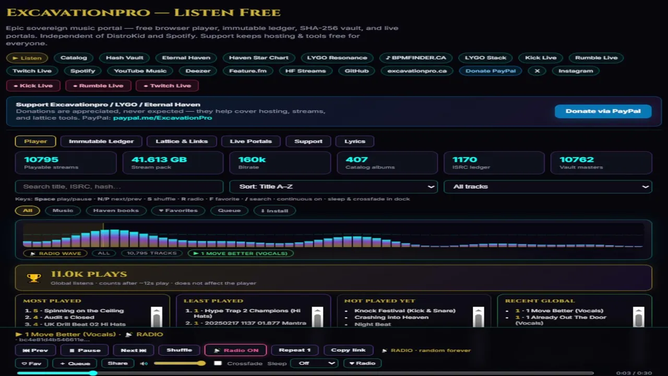The width and height of the screenshot is (668, 376).
Task: Click the Copy link button
Action: click(x=348, y=350)
